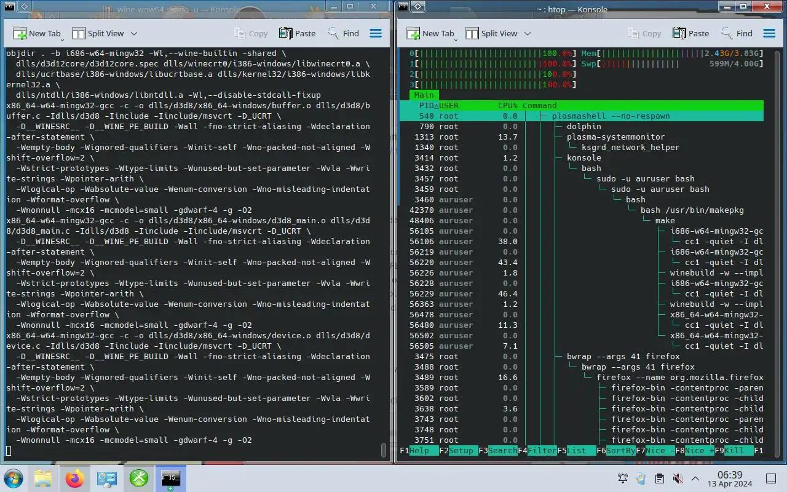
Task: Open the application launcher start button
Action: click(14, 478)
